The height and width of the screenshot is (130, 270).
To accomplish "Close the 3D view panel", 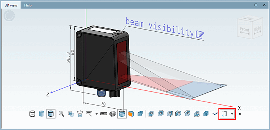I will click(x=264, y=5).
